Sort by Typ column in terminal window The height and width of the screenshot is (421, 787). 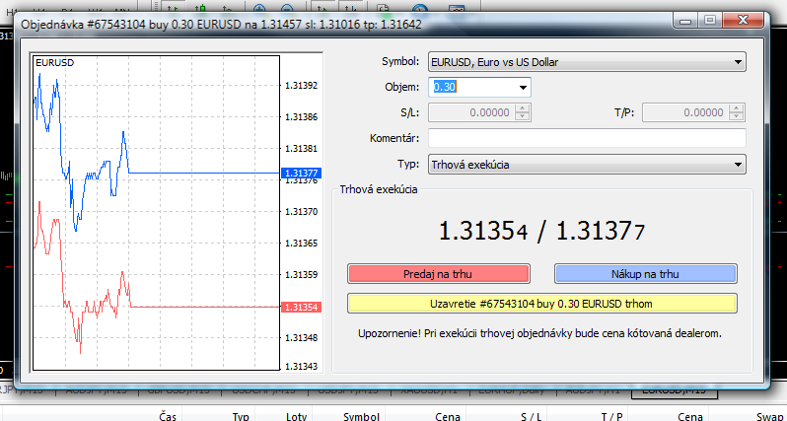pyautogui.click(x=241, y=416)
